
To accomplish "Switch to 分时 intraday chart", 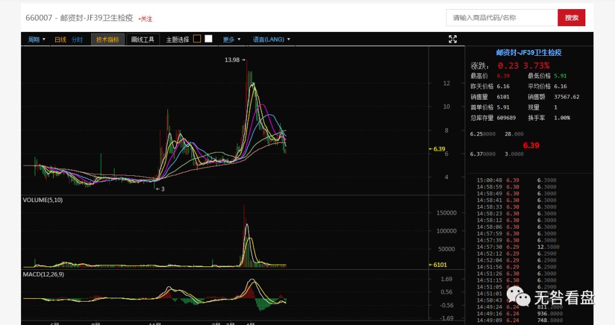I will (77, 39).
